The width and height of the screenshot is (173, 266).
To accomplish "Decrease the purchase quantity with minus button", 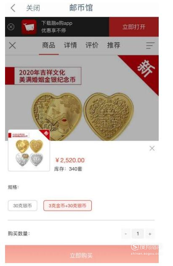I will pos(126,234).
